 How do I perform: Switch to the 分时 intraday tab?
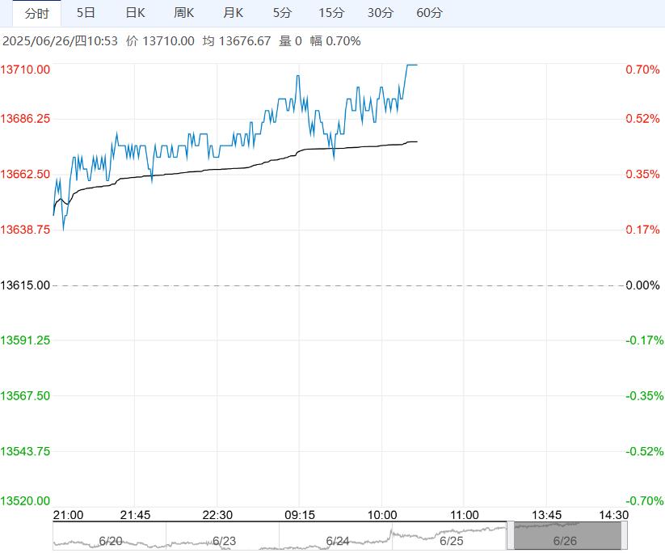[36, 13]
